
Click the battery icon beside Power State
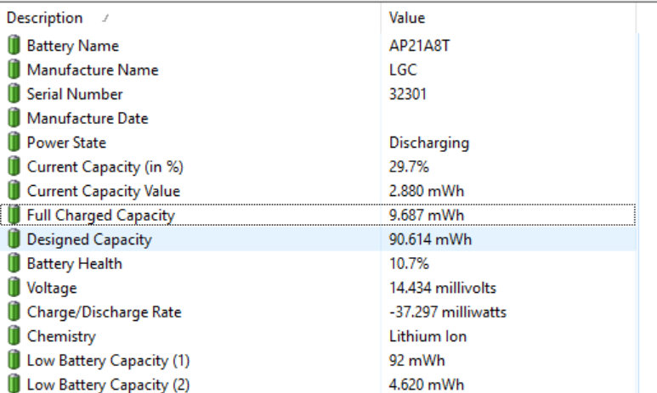[x=14, y=143]
